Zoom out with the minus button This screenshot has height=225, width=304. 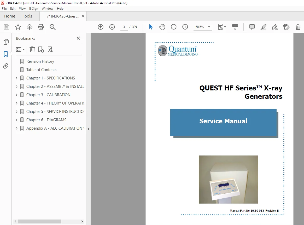point(173,27)
